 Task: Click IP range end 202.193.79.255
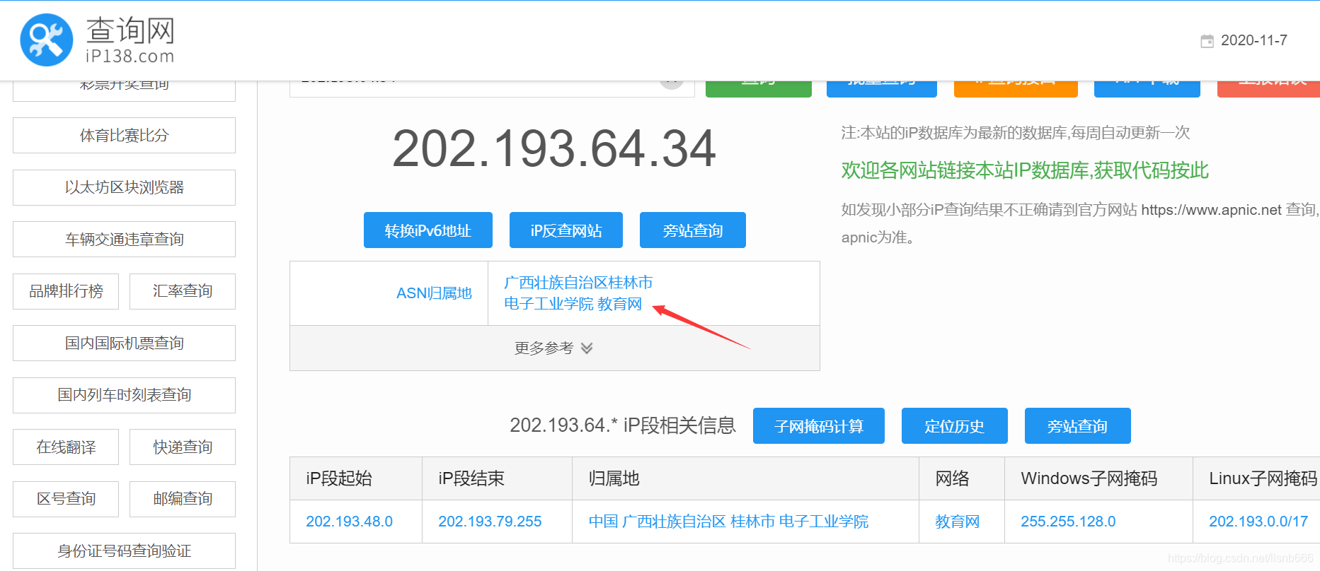pos(490,522)
